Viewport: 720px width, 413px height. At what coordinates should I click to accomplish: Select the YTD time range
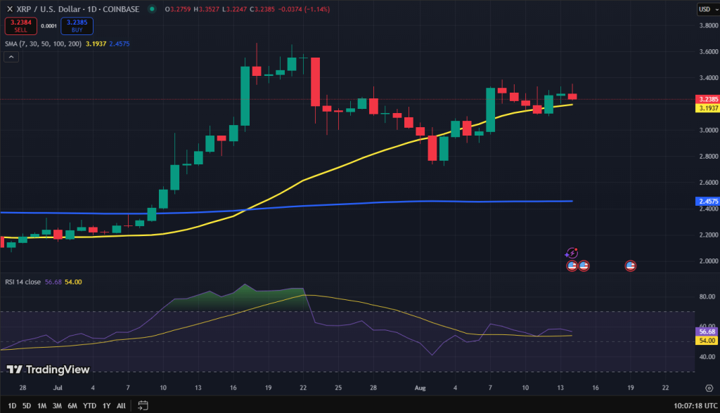point(89,406)
